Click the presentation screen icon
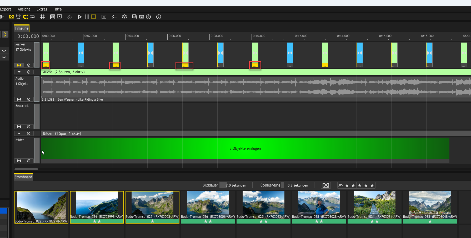The width and height of the screenshot is (471, 238). tap(60, 17)
